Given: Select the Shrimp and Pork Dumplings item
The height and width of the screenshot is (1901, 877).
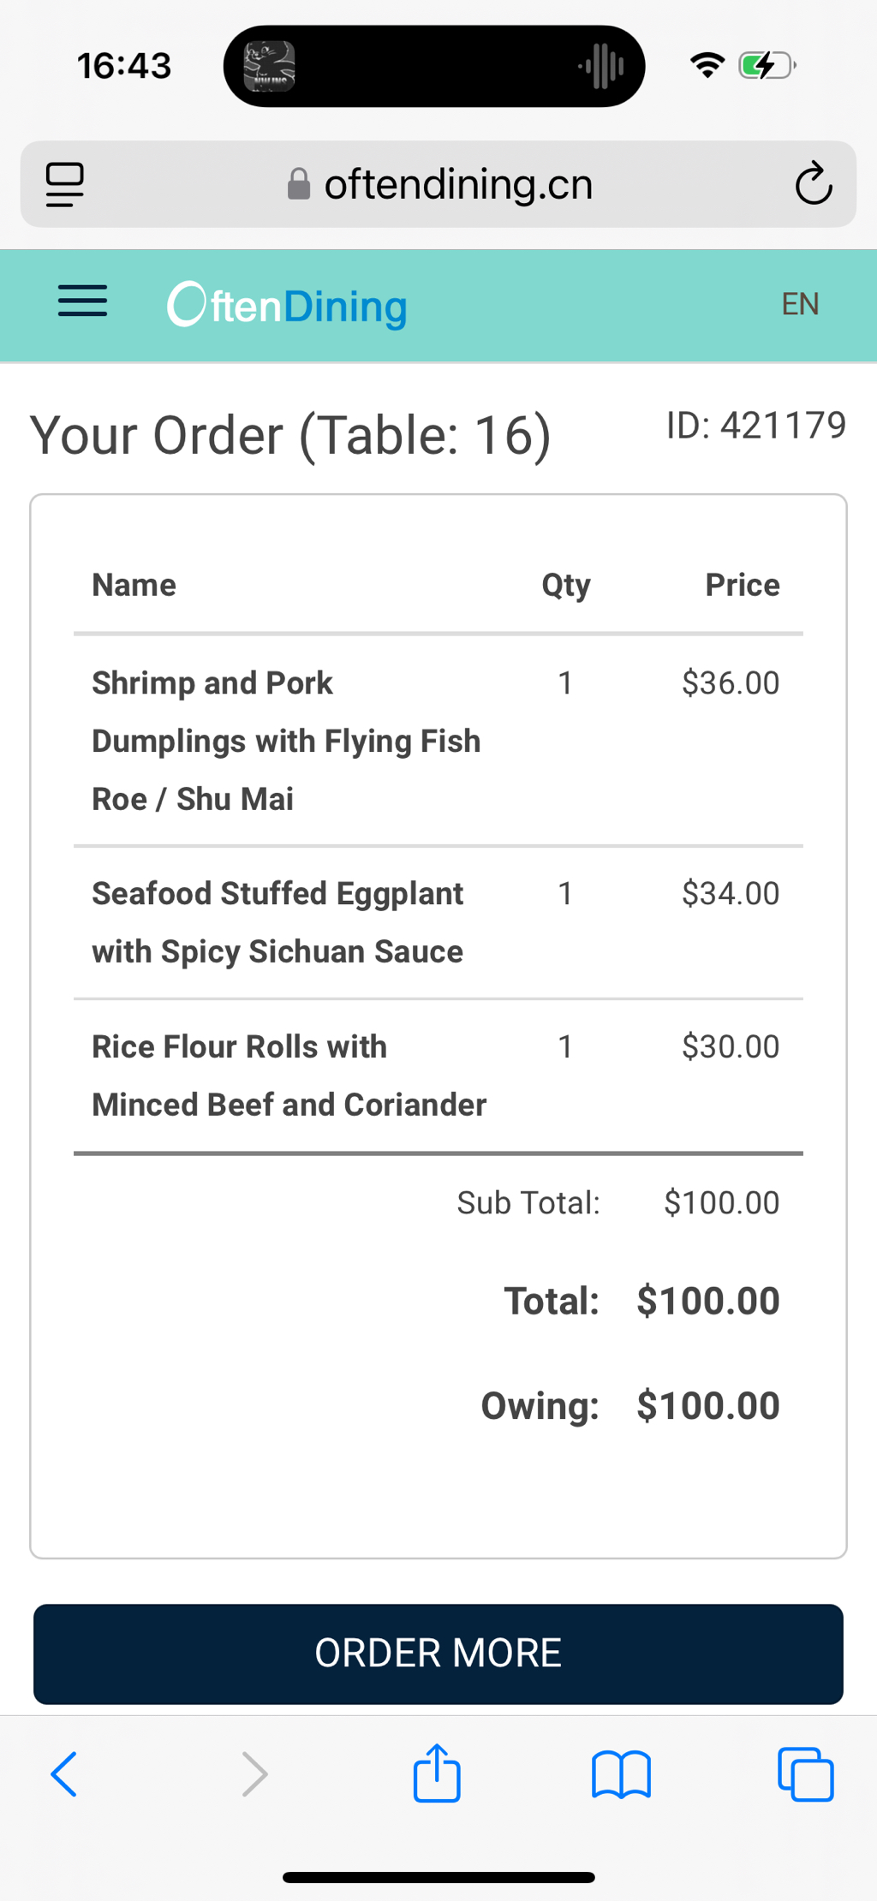Looking at the screenshot, I should click(286, 741).
